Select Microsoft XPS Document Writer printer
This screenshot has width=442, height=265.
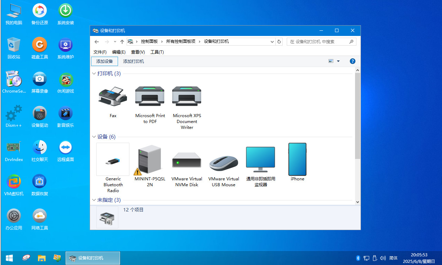tap(187, 96)
